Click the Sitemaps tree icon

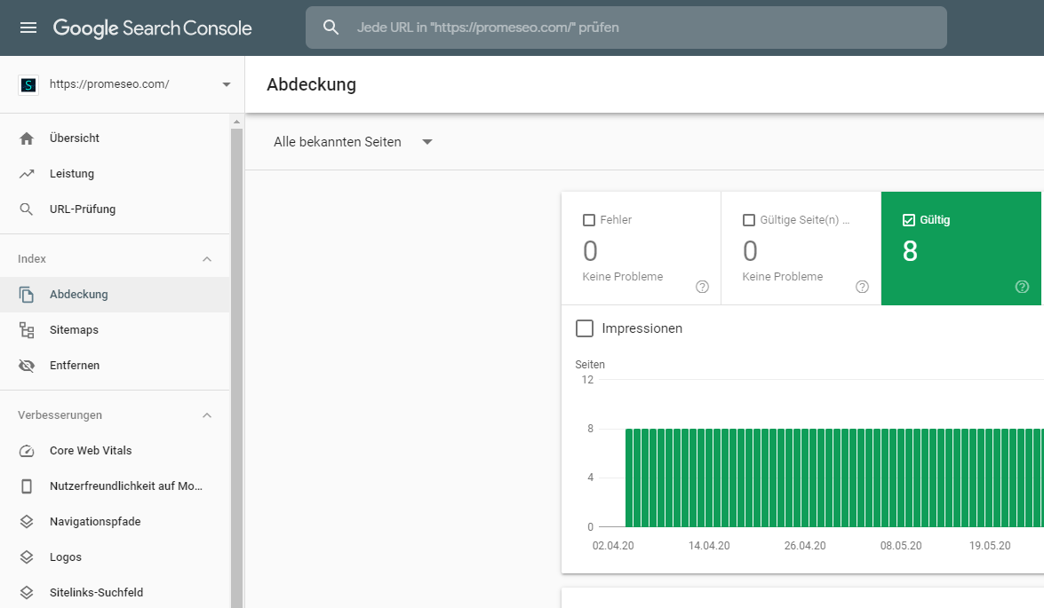[x=27, y=330]
